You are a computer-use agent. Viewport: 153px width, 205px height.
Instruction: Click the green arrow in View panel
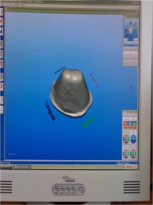[135, 30]
